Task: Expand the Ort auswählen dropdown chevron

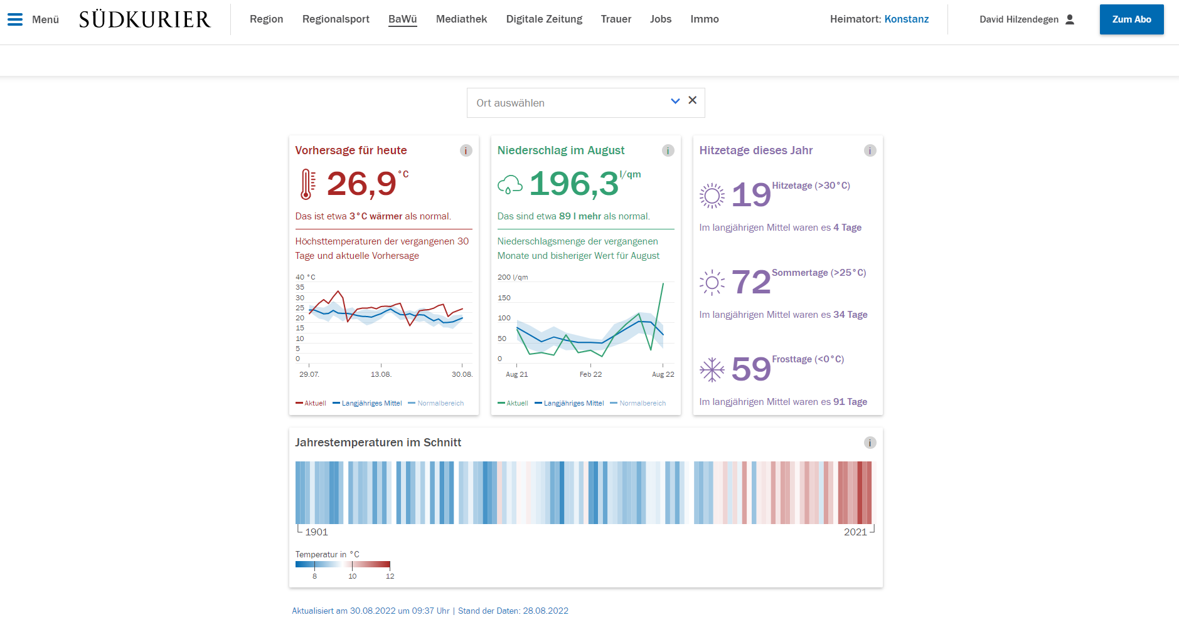Action: (x=675, y=101)
